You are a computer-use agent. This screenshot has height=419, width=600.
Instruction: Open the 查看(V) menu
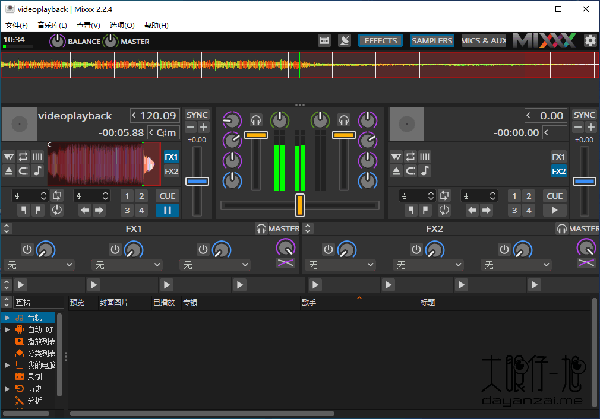pos(89,26)
